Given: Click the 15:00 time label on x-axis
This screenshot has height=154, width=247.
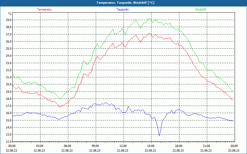Looking at the screenshot, I should pyautogui.click(x=151, y=146).
